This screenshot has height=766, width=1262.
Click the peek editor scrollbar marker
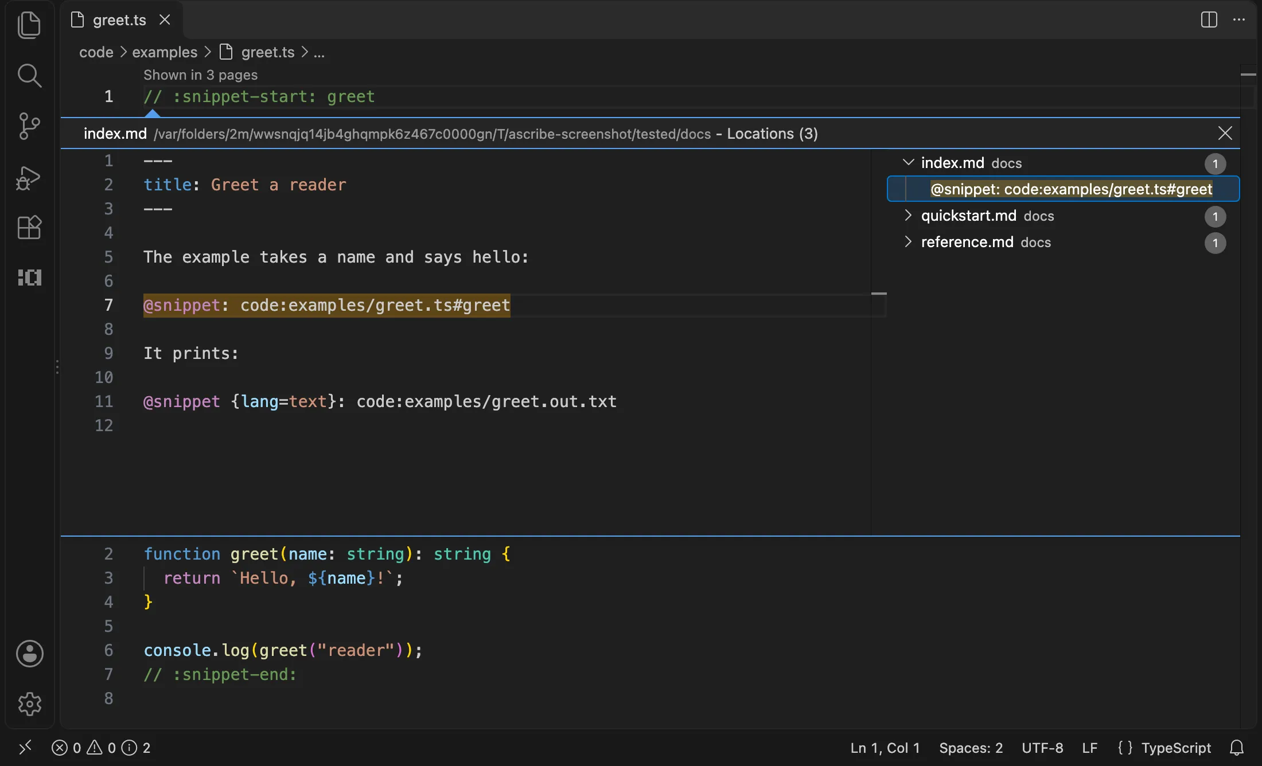879,294
